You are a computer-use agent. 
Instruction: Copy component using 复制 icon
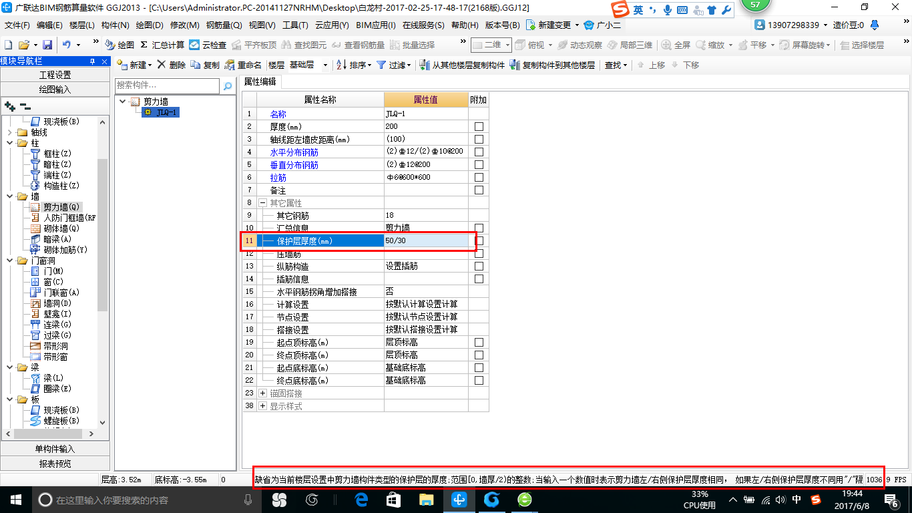click(x=205, y=65)
